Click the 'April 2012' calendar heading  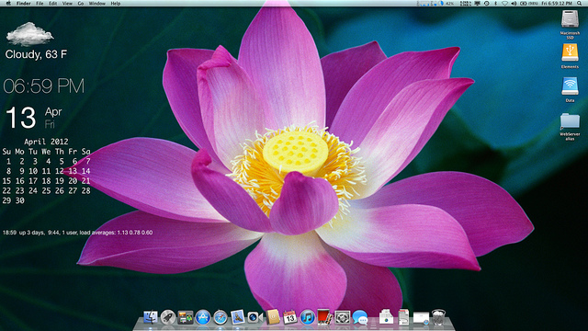[46, 142]
